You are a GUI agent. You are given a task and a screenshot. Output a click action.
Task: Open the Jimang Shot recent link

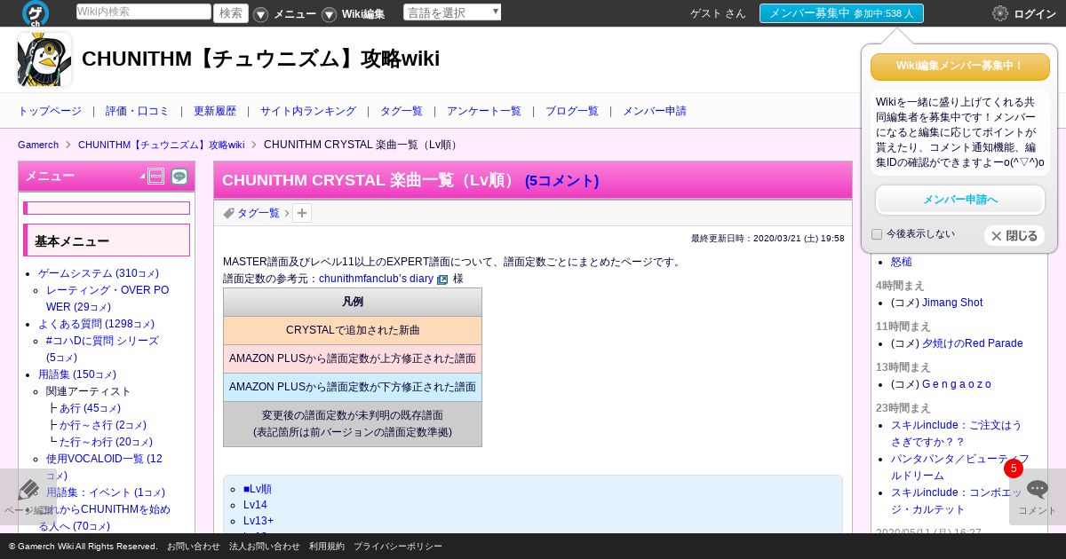coord(951,303)
